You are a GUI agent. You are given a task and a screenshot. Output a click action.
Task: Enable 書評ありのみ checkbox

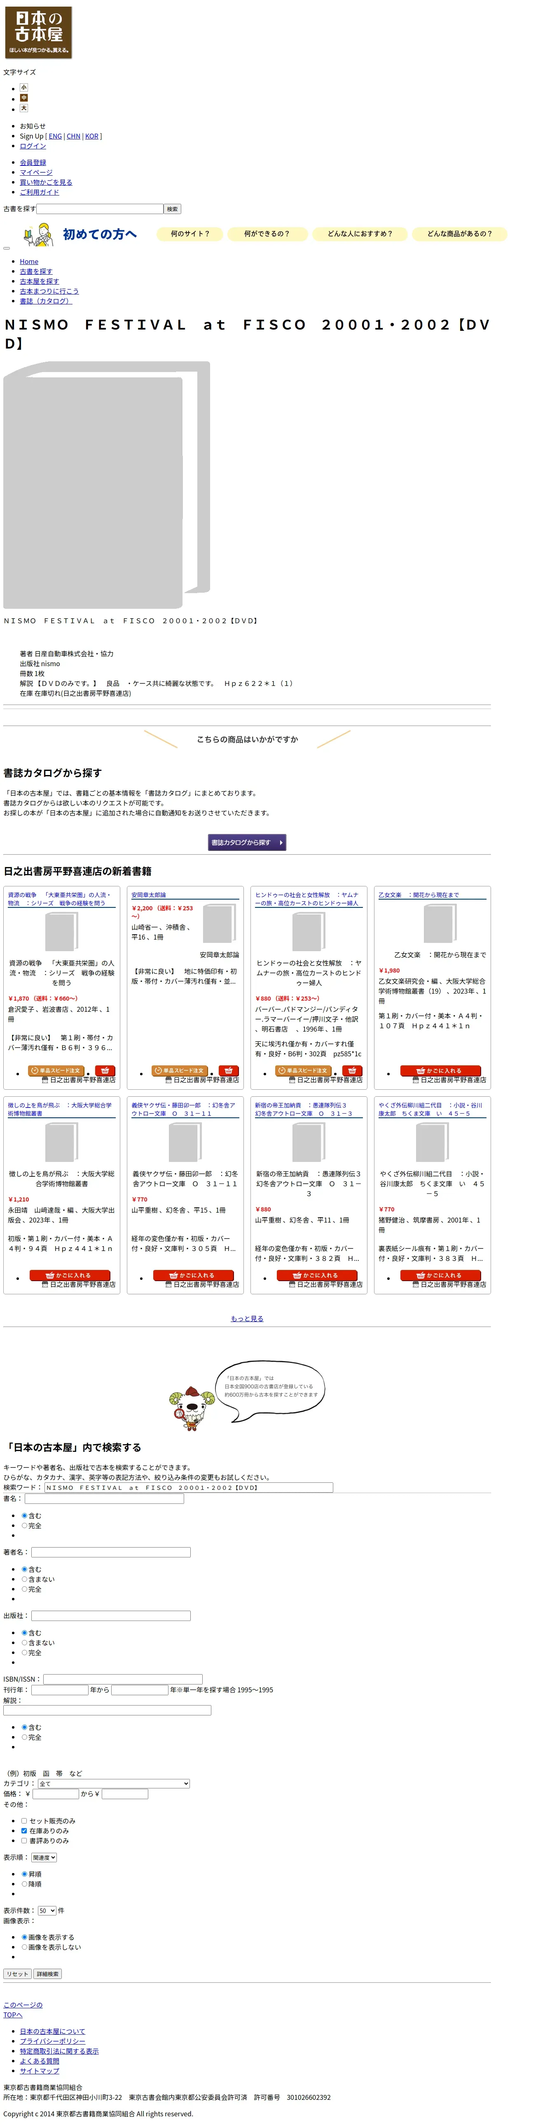tap(24, 1840)
